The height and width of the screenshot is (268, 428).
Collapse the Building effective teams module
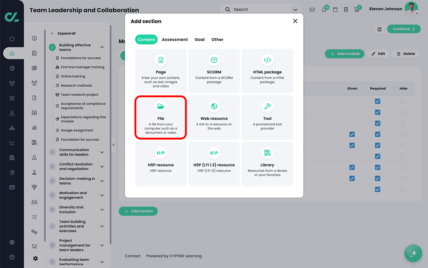(102, 47)
